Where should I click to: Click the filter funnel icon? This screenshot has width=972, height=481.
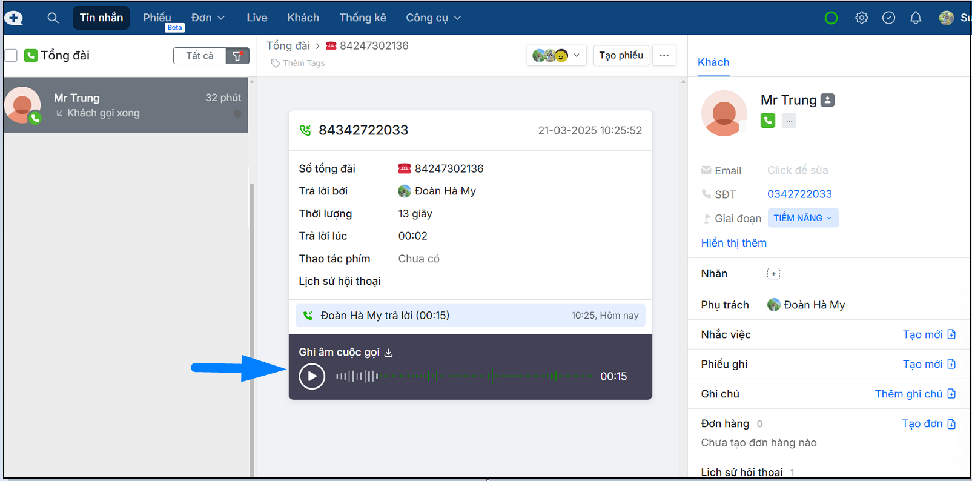pos(237,56)
